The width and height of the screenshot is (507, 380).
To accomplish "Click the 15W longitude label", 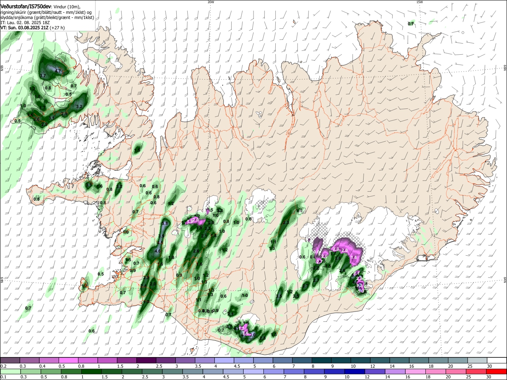I will (x=419, y=2).
